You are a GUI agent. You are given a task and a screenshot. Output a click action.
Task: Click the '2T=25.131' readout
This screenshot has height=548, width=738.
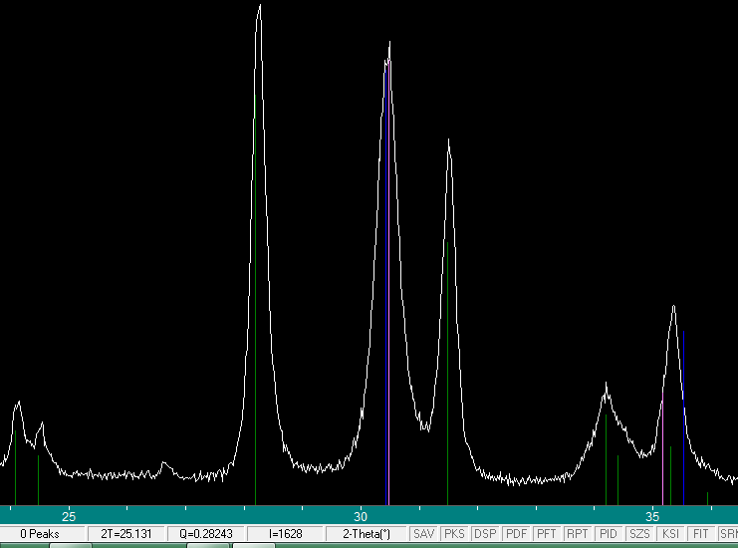126,534
